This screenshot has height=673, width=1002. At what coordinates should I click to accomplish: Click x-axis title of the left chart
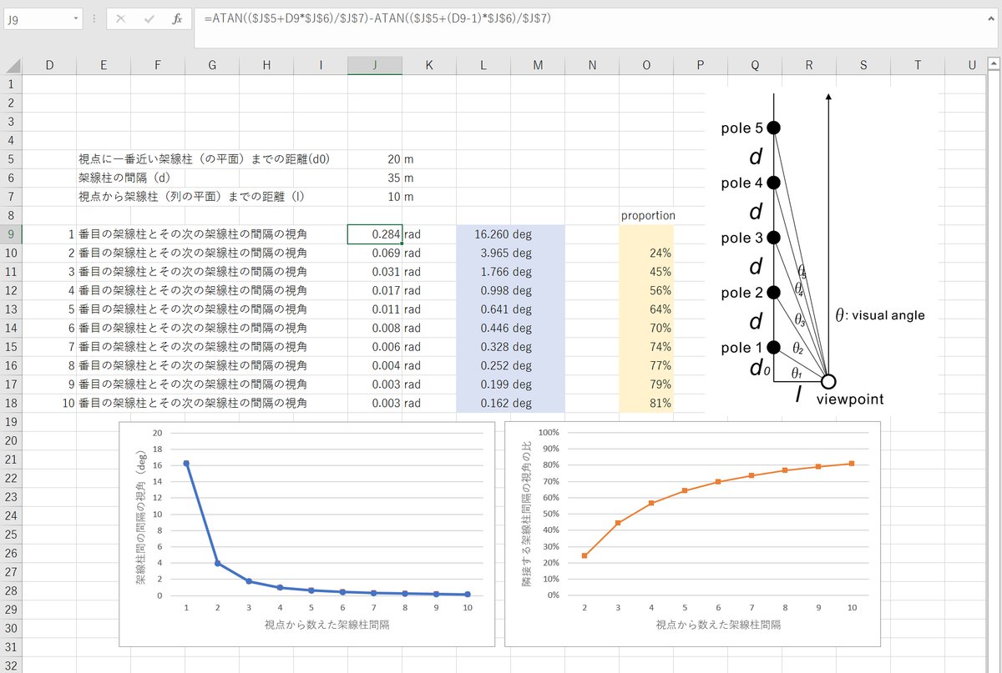pos(326,625)
